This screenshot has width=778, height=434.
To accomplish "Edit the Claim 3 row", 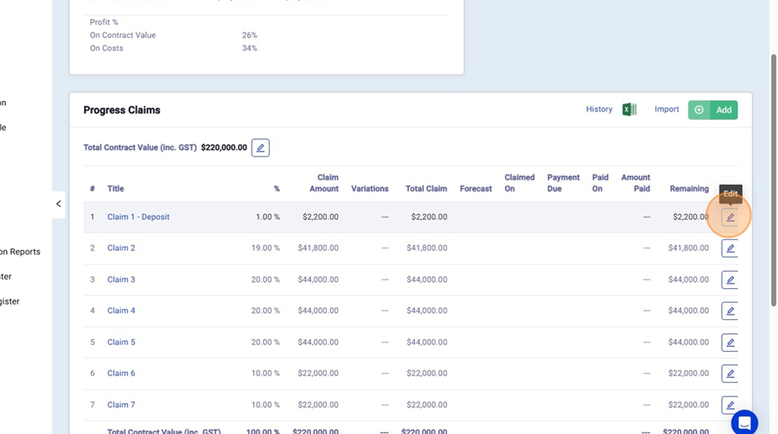I will pos(730,280).
